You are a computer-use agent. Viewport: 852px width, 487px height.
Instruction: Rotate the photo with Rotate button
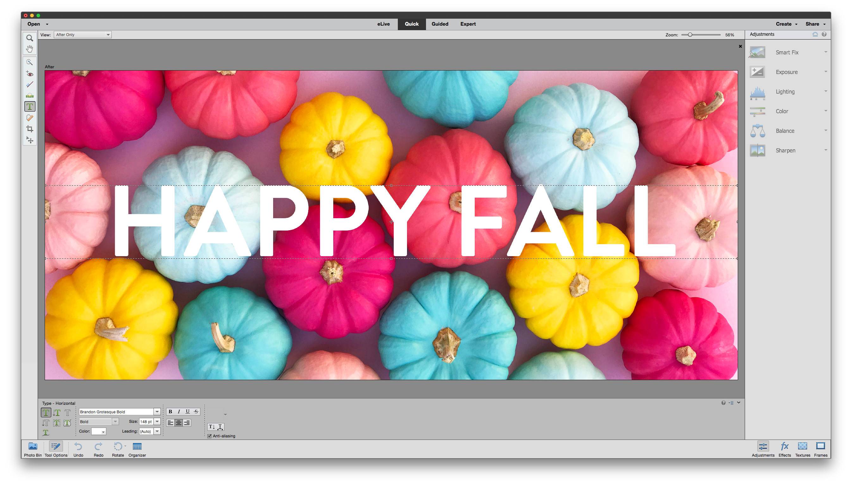[x=118, y=449]
